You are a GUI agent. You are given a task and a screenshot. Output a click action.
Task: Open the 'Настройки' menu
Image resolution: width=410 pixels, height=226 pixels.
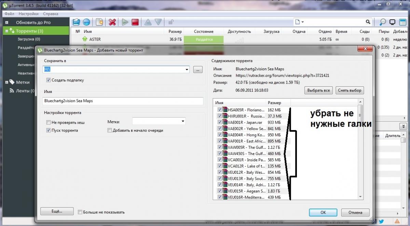pyautogui.click(x=28, y=14)
